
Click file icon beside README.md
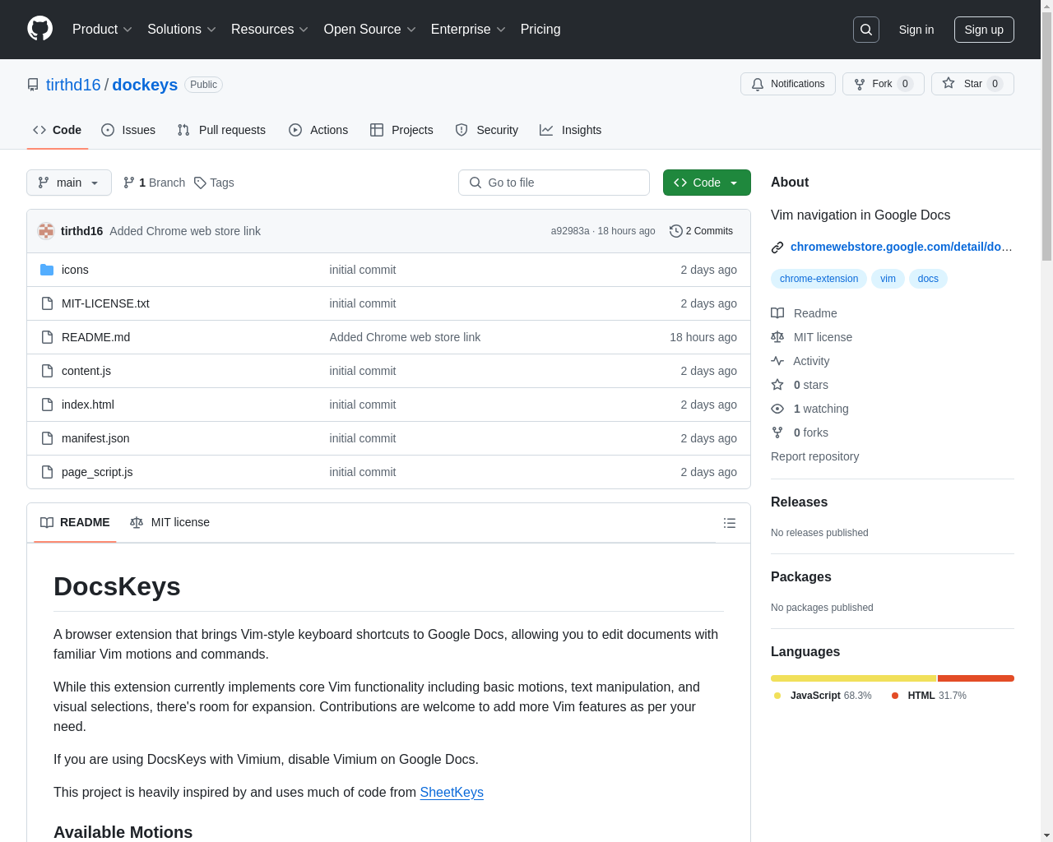point(47,337)
